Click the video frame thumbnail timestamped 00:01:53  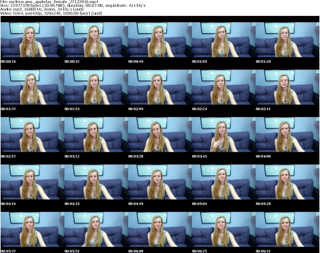point(96,87)
